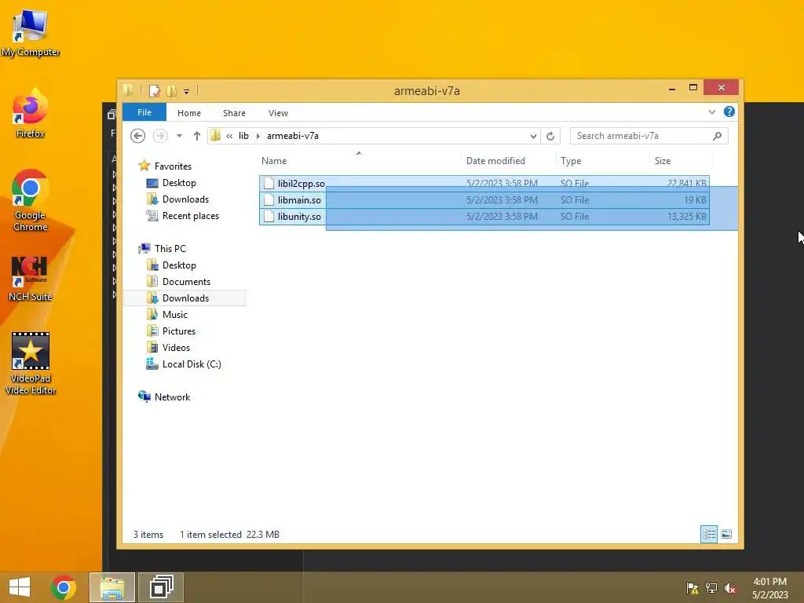
Task: Open the taskbar clock and date
Action: [x=769, y=588]
